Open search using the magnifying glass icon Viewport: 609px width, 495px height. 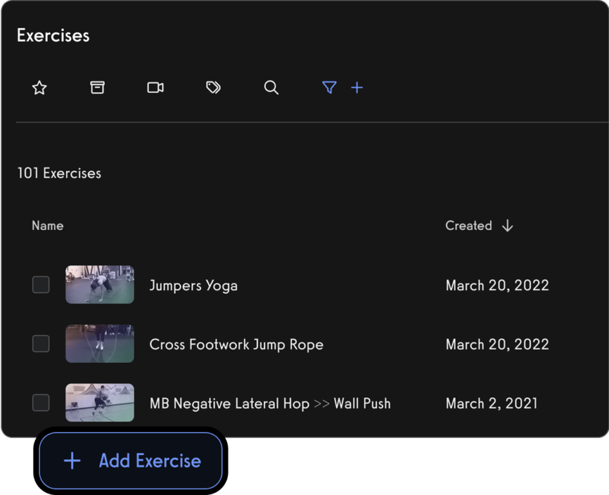271,88
